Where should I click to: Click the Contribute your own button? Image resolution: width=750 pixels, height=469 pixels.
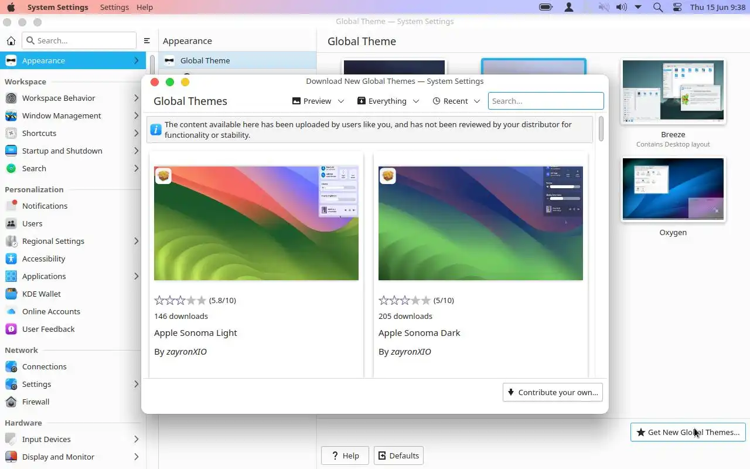(x=553, y=392)
